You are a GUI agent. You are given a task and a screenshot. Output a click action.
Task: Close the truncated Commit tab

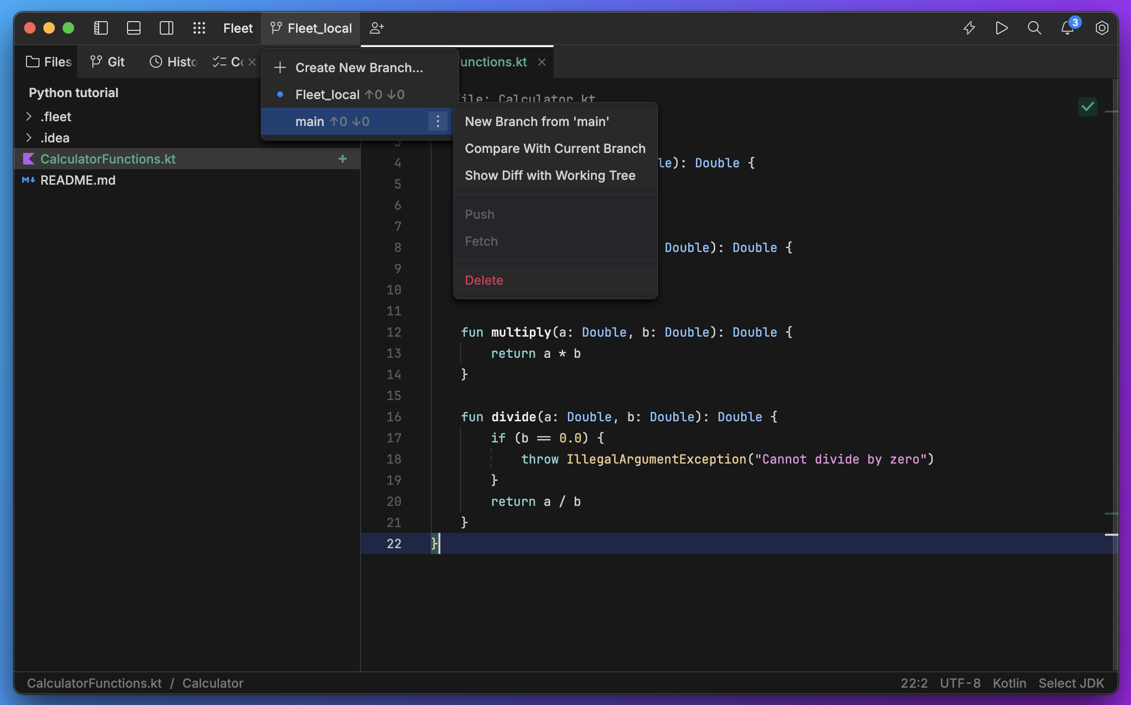(252, 62)
